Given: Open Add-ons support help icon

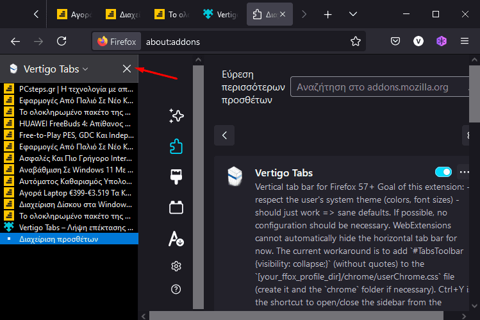Looking at the screenshot, I should (176, 289).
